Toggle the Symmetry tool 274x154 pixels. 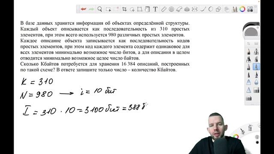point(194,9)
